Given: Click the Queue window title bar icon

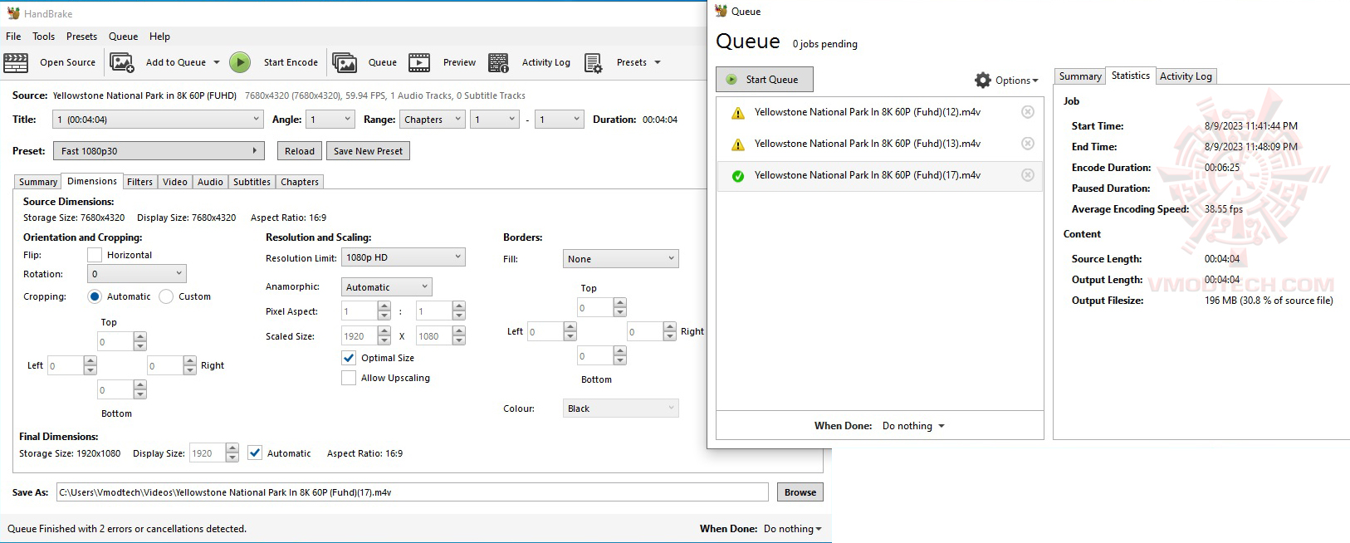Looking at the screenshot, I should click(x=721, y=11).
